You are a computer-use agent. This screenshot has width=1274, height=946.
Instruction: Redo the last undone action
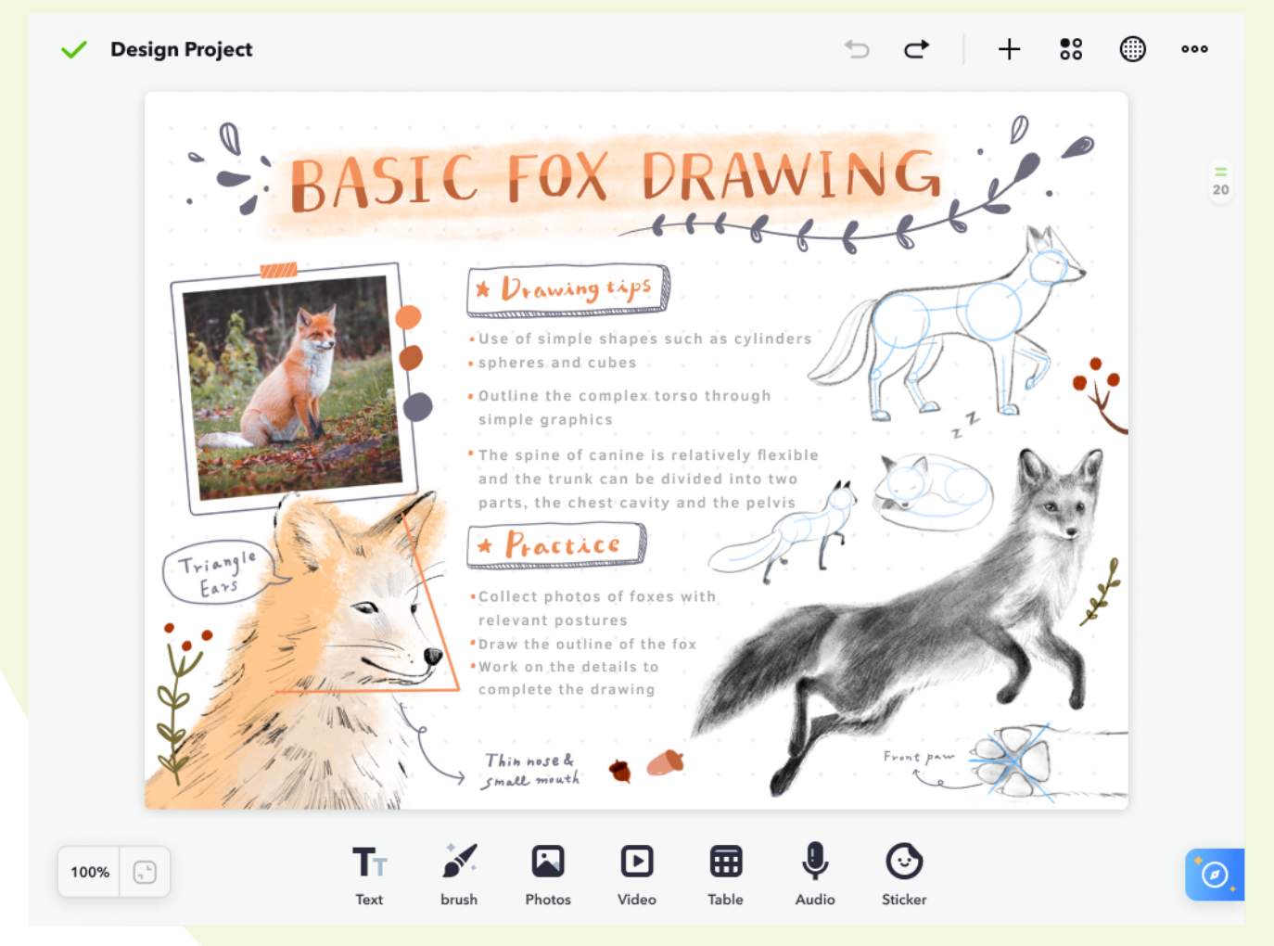click(x=916, y=49)
